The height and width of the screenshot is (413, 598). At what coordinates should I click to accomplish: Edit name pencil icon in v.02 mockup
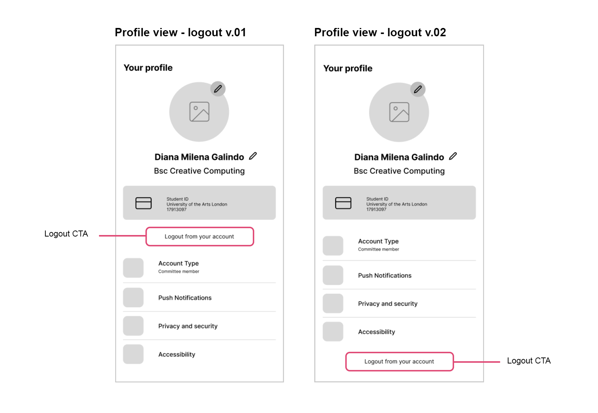click(x=453, y=156)
